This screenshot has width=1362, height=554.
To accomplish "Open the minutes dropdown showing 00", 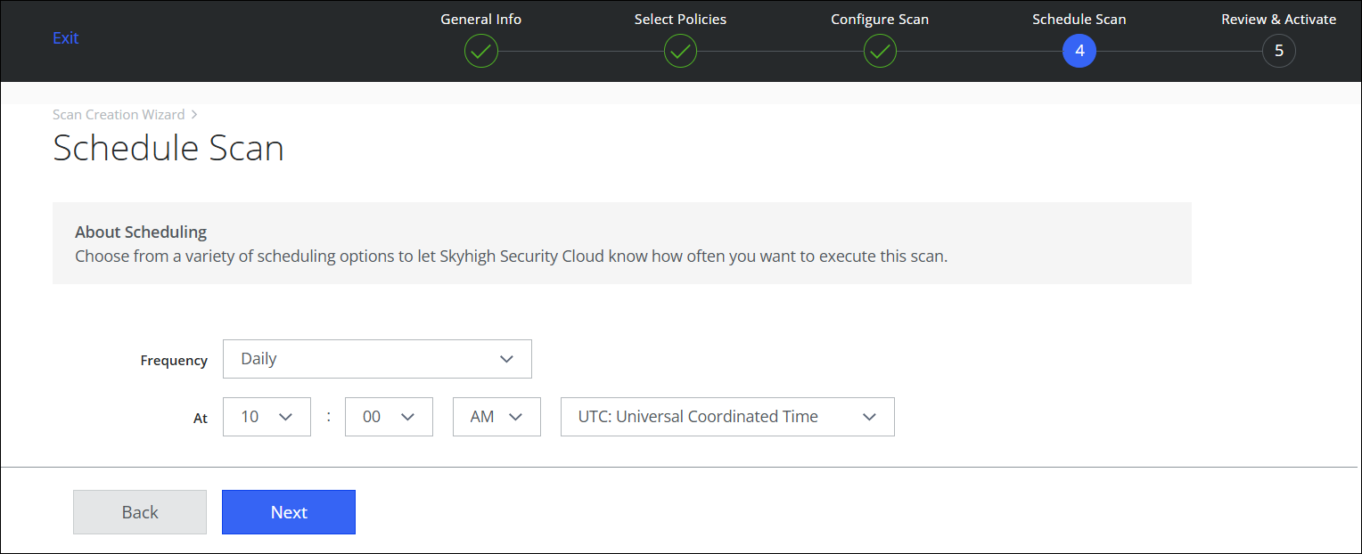I will (389, 417).
